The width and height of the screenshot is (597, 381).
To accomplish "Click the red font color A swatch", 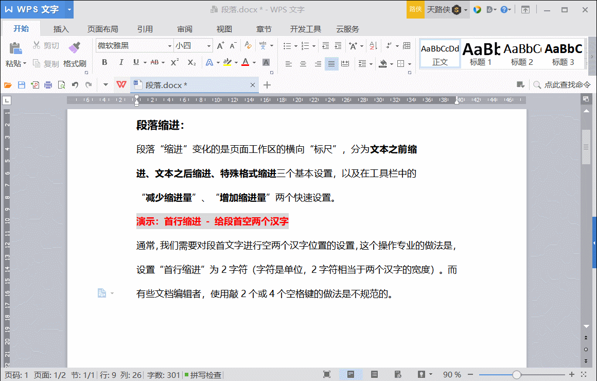I will coord(245,62).
